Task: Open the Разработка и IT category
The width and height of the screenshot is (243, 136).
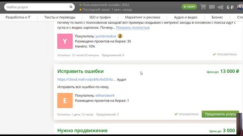Action: coord(18,17)
